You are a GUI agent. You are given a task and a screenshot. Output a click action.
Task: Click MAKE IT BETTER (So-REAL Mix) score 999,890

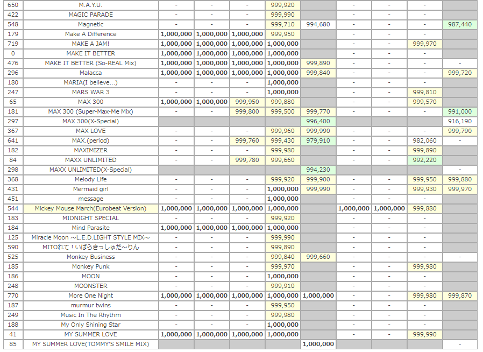click(x=318, y=63)
